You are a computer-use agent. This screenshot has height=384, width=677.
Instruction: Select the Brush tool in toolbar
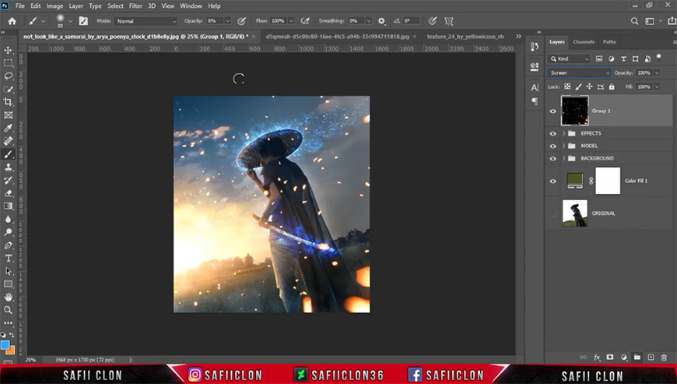[x=9, y=154]
